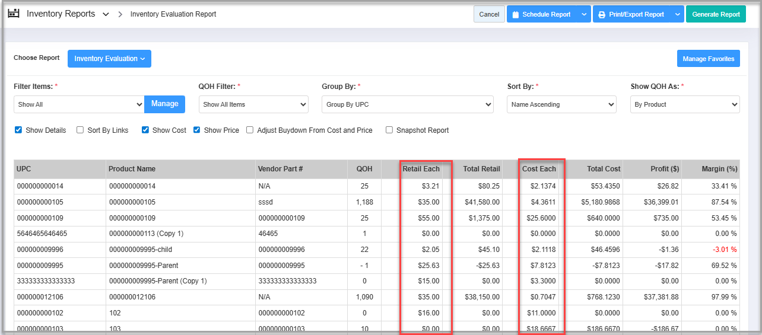
Task: Open the Group By UPC dropdown
Action: [407, 104]
